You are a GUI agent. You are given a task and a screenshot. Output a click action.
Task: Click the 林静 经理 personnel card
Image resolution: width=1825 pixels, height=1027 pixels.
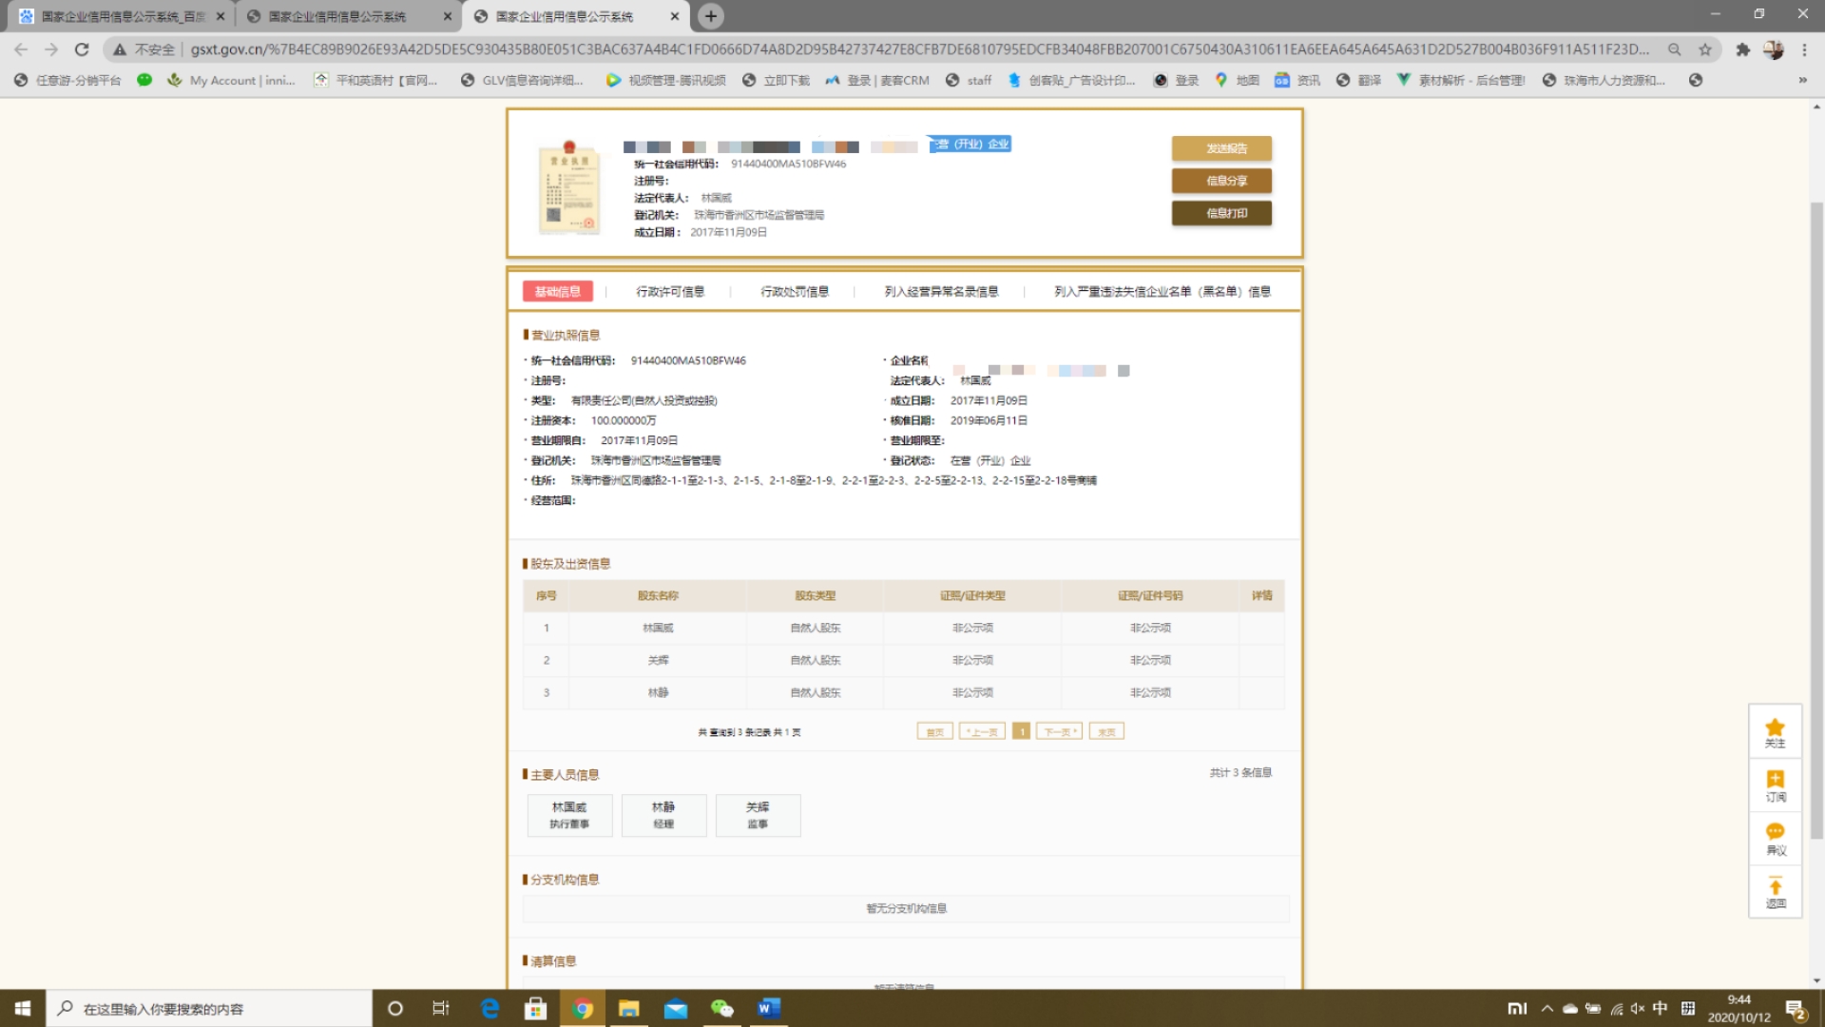(663, 815)
